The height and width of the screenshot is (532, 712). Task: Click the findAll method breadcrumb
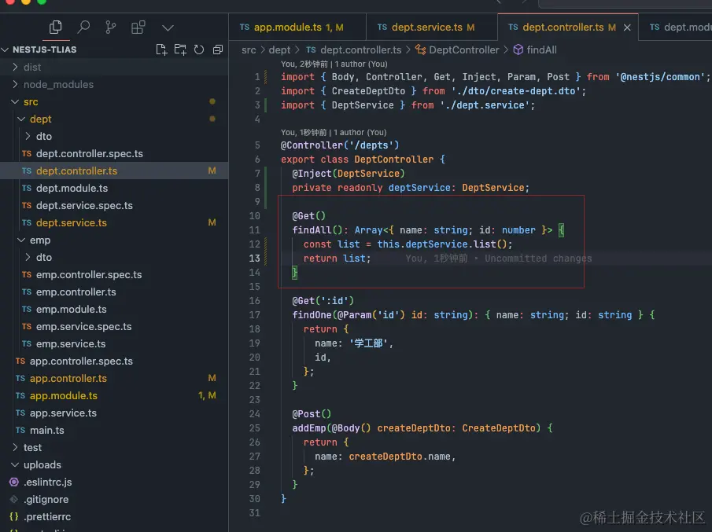541,50
